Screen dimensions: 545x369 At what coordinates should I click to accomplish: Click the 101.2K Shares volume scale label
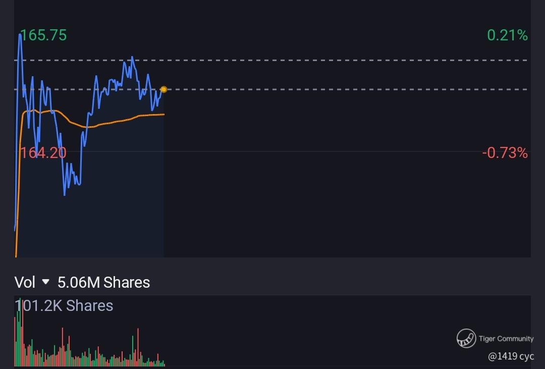pyautogui.click(x=64, y=306)
